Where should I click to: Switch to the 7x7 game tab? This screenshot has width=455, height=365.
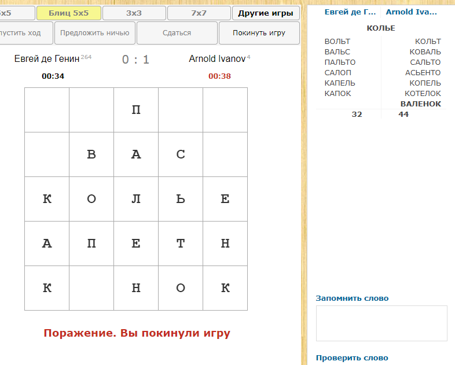click(199, 13)
